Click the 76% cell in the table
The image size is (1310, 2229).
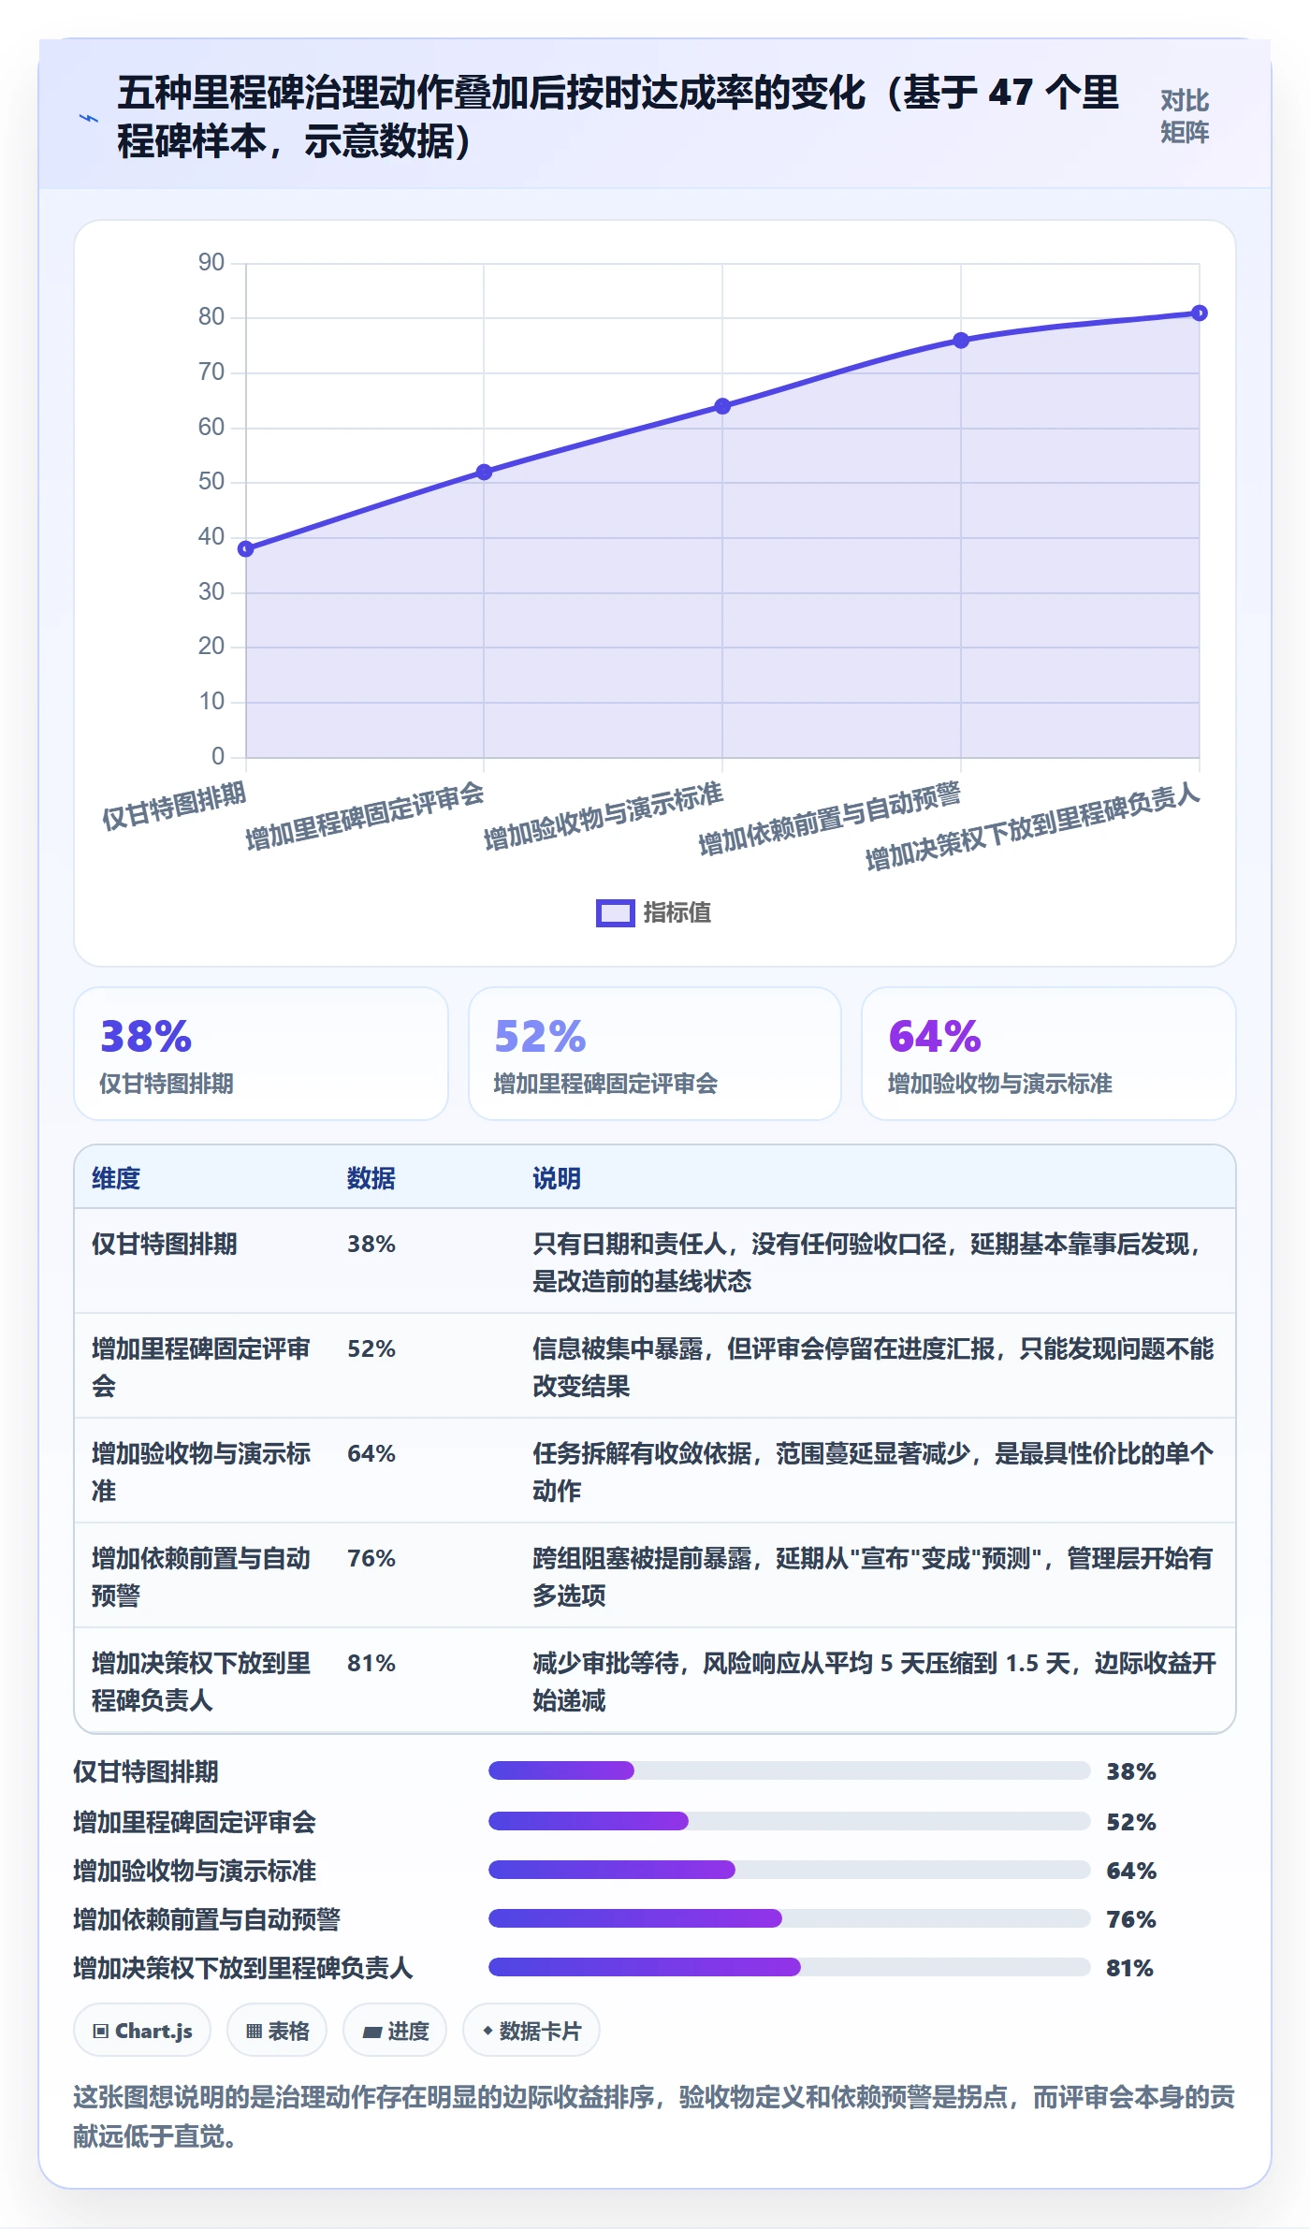click(x=371, y=1558)
